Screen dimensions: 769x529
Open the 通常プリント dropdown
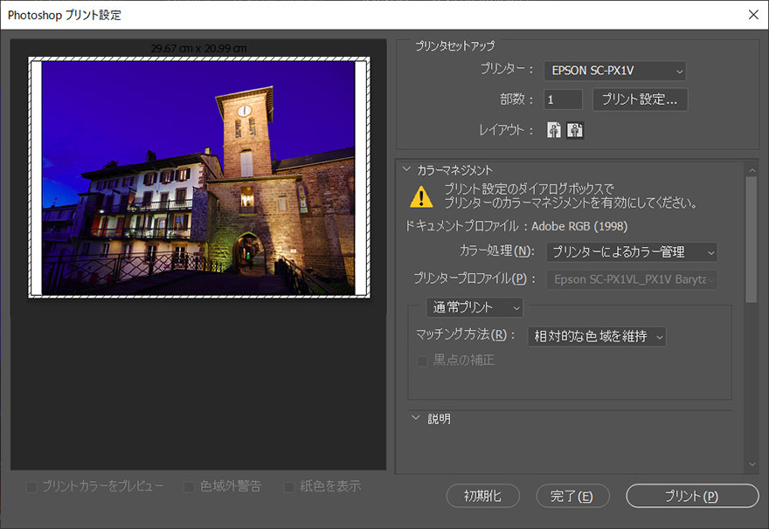475,307
